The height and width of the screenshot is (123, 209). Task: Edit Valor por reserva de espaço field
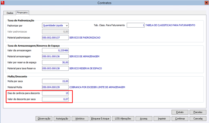click(x=55, y=62)
